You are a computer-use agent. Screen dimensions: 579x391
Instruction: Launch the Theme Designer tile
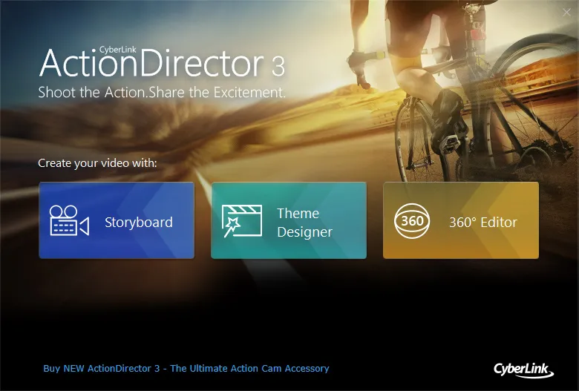click(289, 220)
